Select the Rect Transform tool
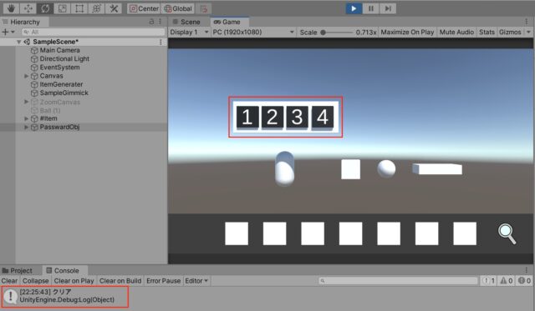Viewport: 535px width, 311px height. (x=79, y=8)
